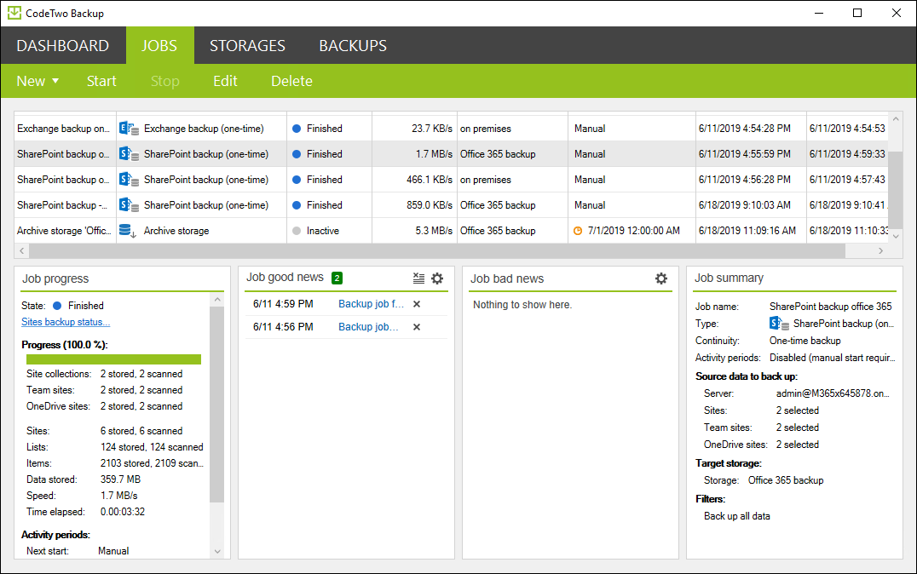Click SharePoint icon in 1.7 MB/s row

129,154
